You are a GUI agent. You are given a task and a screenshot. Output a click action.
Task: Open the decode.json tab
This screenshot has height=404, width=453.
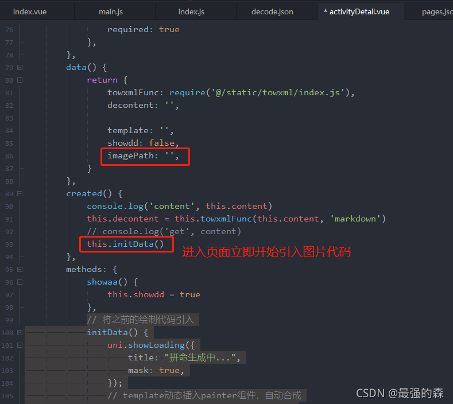point(272,12)
